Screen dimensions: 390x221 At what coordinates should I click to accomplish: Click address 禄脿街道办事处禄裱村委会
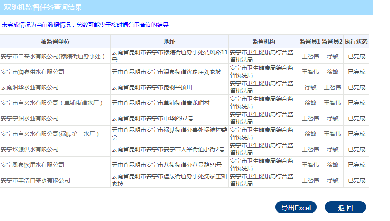pos(170,134)
